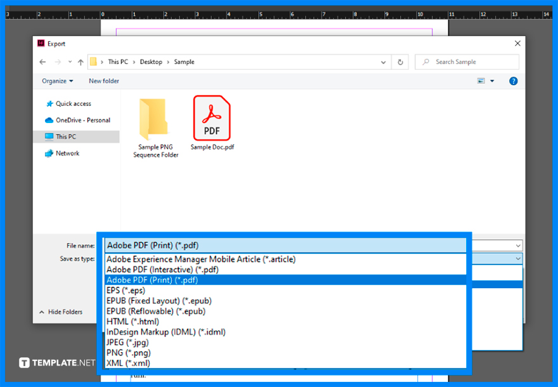The height and width of the screenshot is (387, 558).
Task: Choose EPUB (Fixed Layout) (*.epub) format
Action: [x=146, y=300]
